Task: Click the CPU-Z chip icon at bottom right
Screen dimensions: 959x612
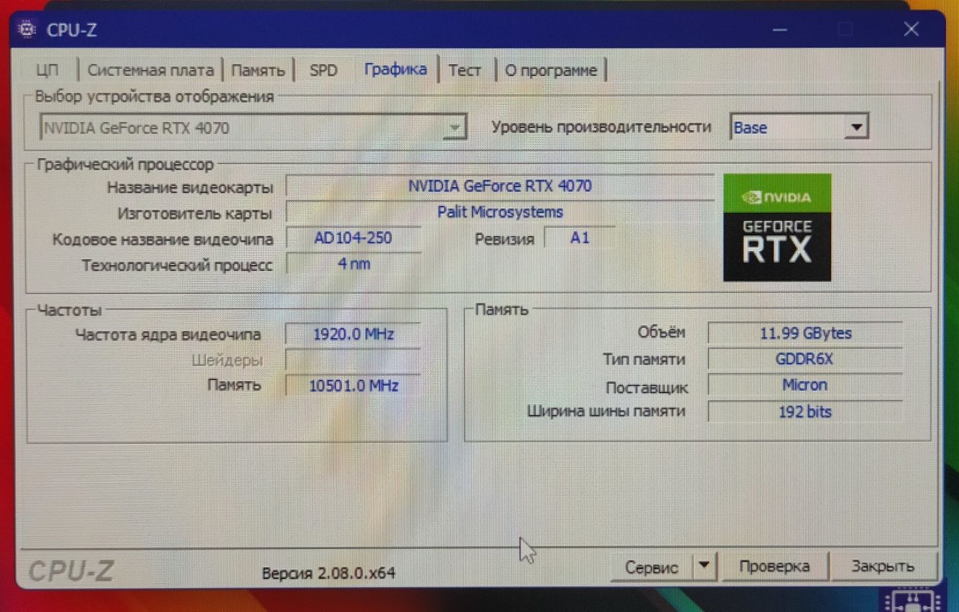Action: 913,600
